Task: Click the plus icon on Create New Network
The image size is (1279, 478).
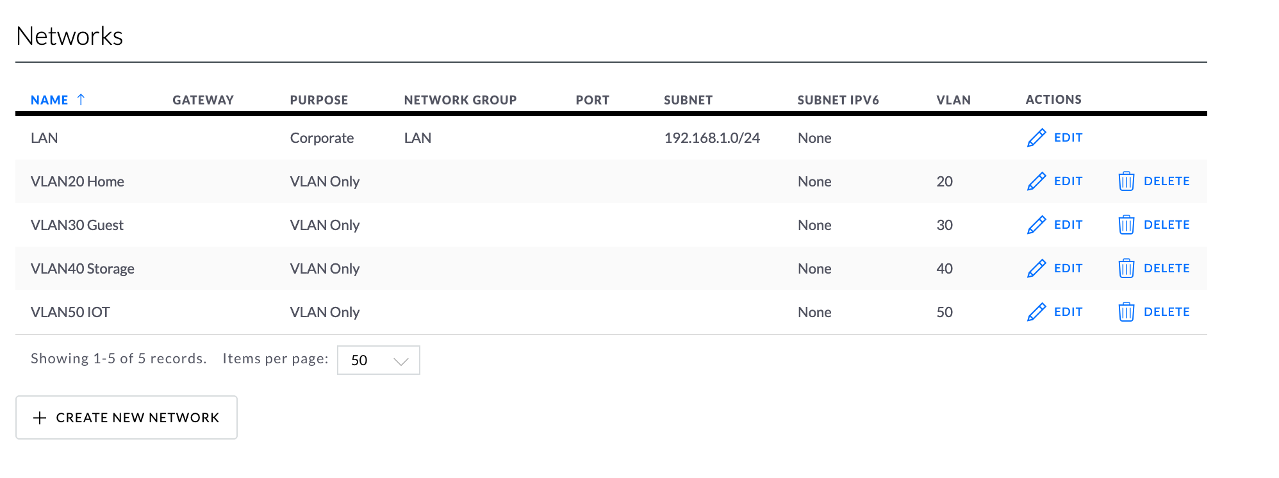Action: click(40, 418)
